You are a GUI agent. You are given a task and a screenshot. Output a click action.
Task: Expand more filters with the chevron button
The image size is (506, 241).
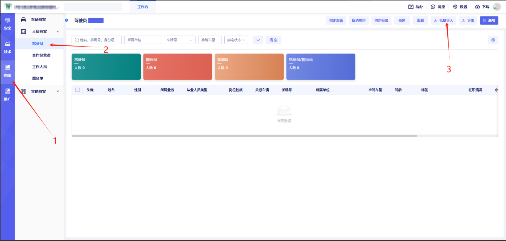[x=258, y=40]
